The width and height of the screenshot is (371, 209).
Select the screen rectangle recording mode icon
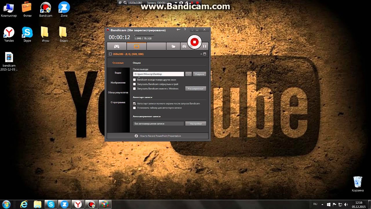(x=137, y=46)
